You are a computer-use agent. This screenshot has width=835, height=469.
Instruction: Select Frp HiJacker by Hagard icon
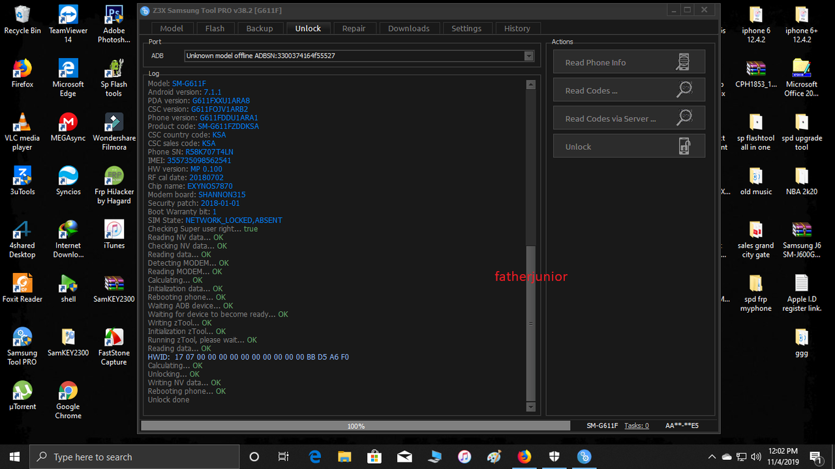(x=114, y=186)
